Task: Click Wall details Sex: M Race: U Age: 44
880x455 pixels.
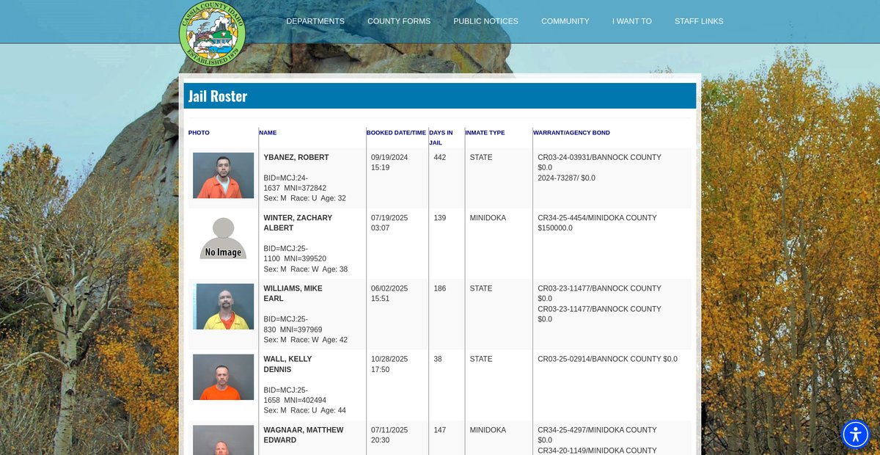Action: (305, 410)
